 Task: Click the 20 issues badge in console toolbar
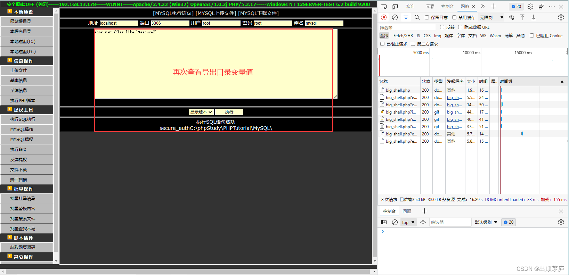[x=509, y=222]
